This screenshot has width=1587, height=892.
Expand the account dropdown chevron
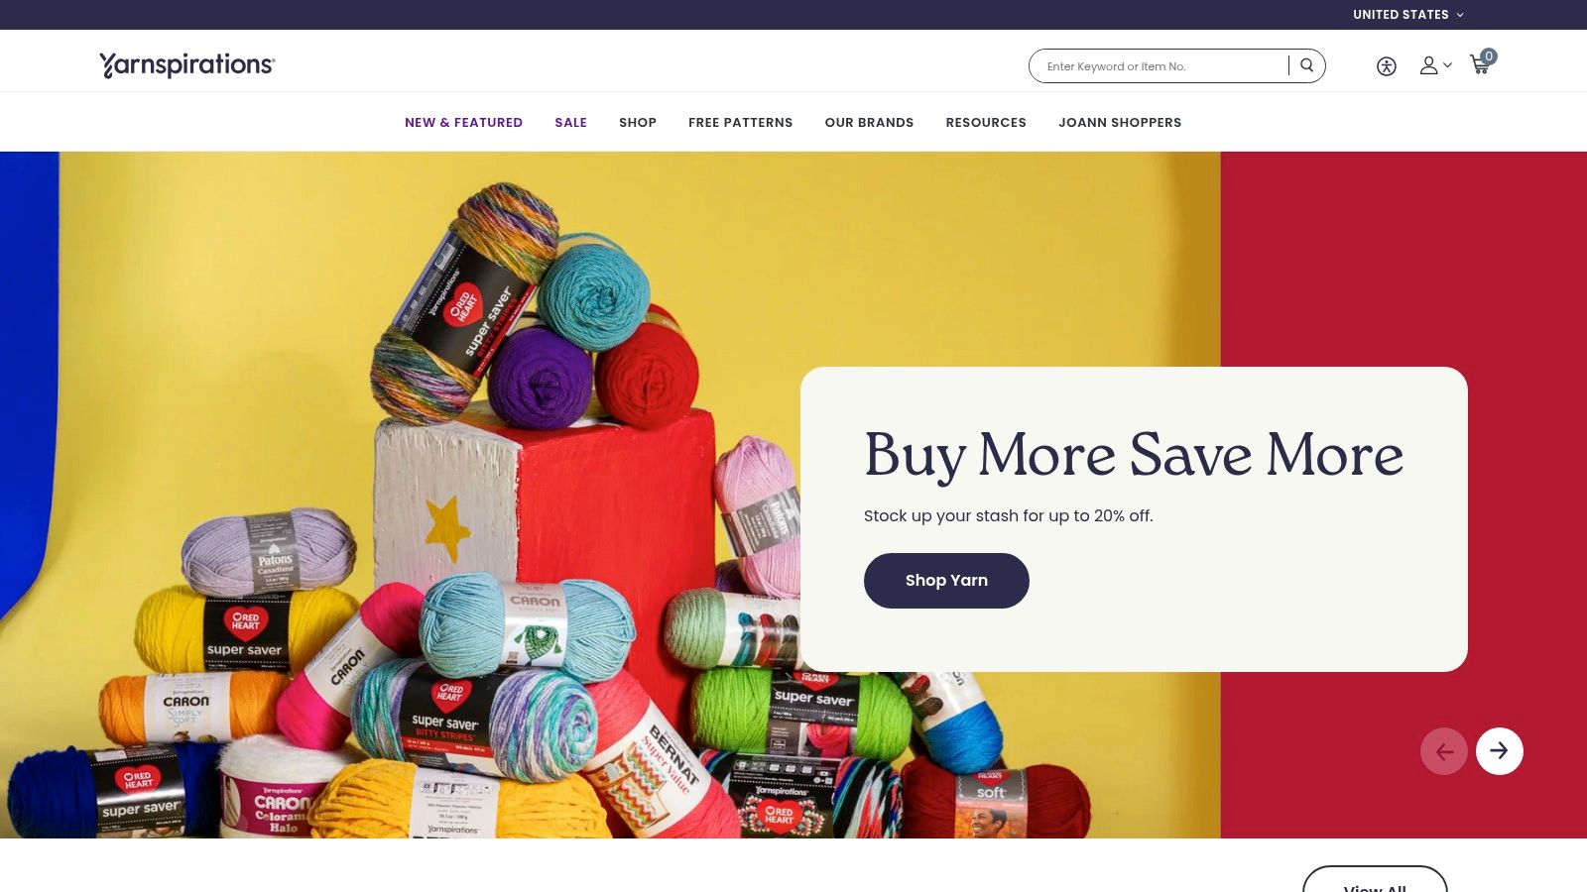(1447, 65)
